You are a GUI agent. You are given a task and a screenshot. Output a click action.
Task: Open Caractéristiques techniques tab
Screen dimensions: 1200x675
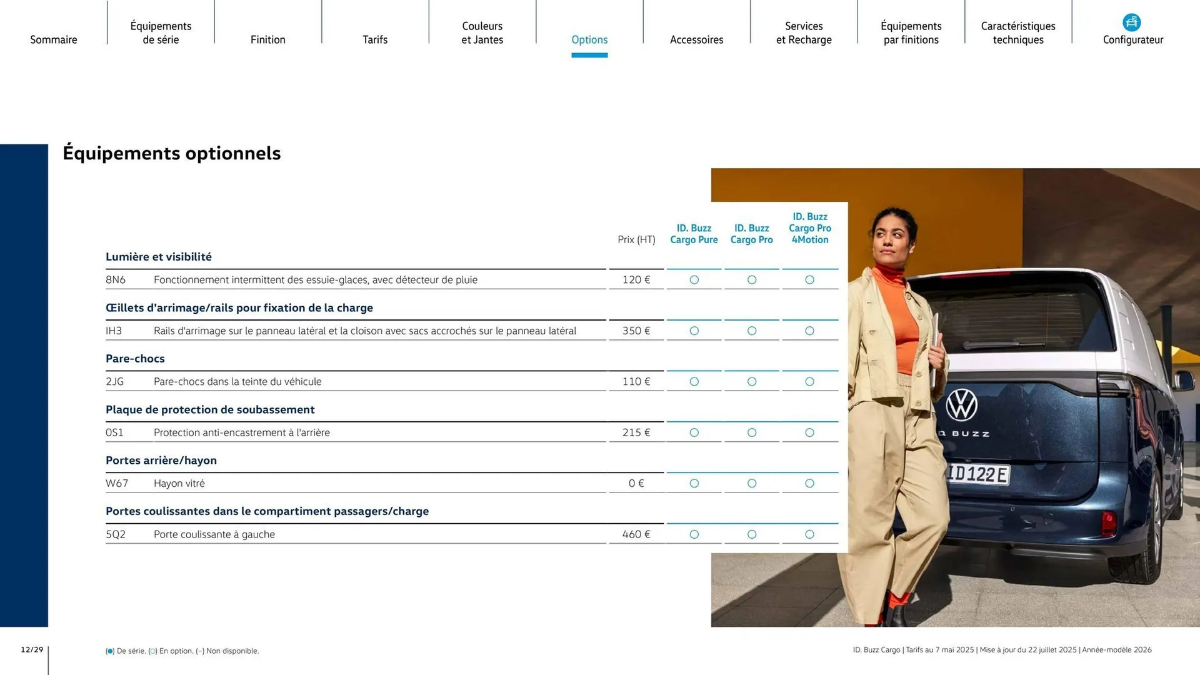(x=1018, y=32)
